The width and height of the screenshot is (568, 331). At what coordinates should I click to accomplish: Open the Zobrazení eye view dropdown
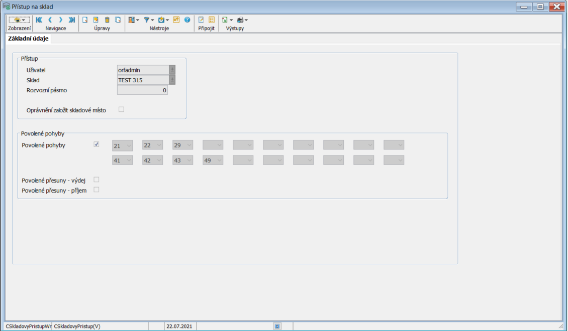click(20, 20)
